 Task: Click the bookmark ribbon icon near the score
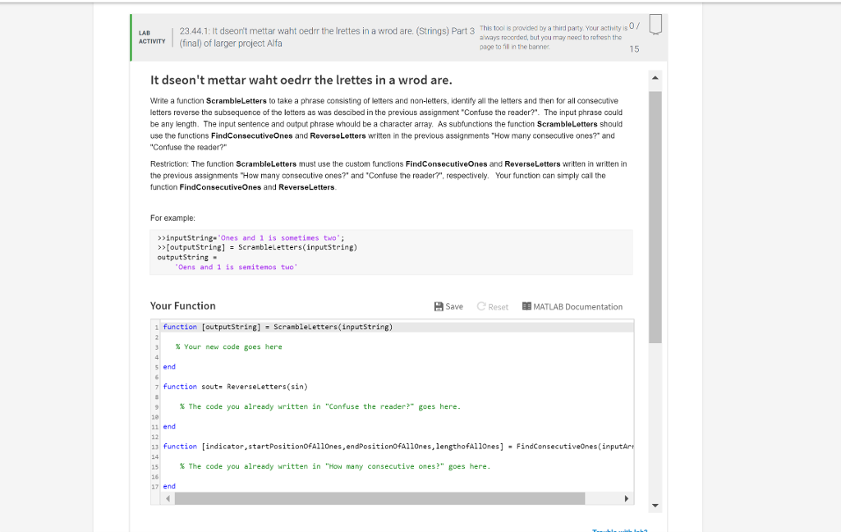[x=655, y=25]
